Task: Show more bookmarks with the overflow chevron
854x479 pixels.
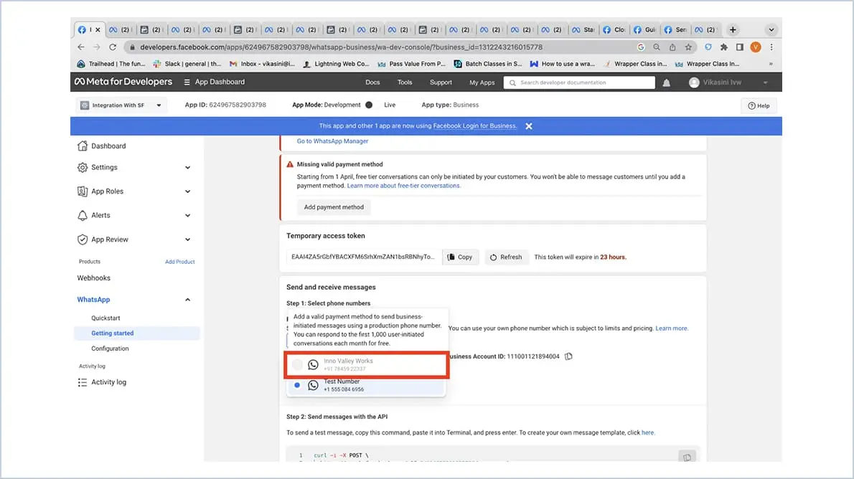Action: 771,65
